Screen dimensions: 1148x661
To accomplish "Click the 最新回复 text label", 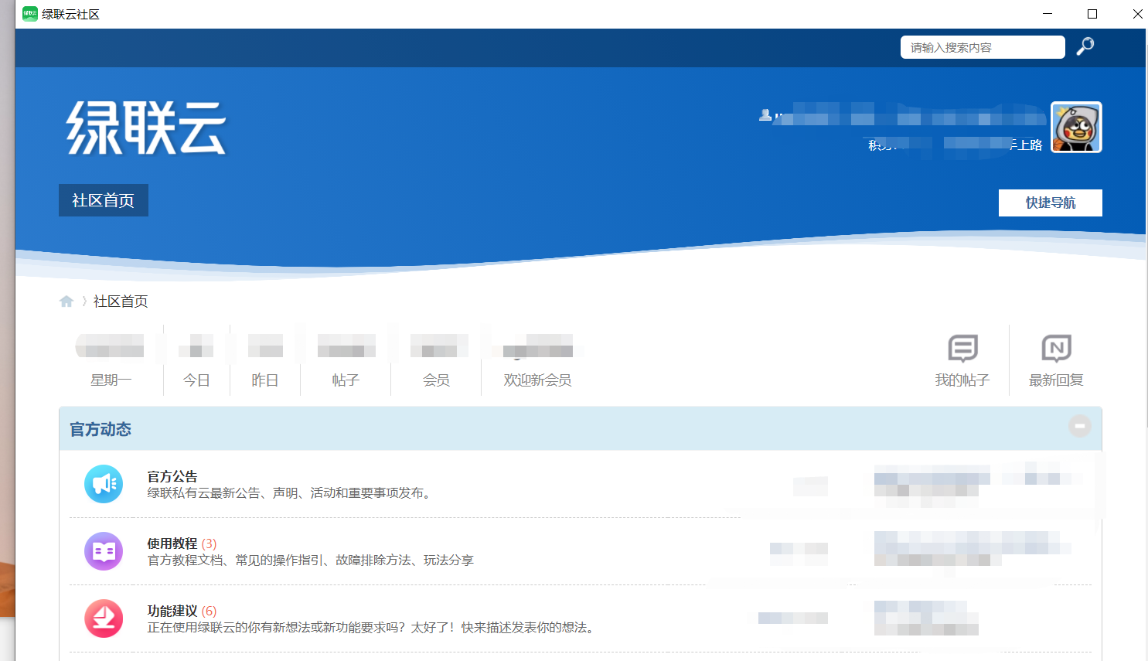I will pyautogui.click(x=1056, y=380).
